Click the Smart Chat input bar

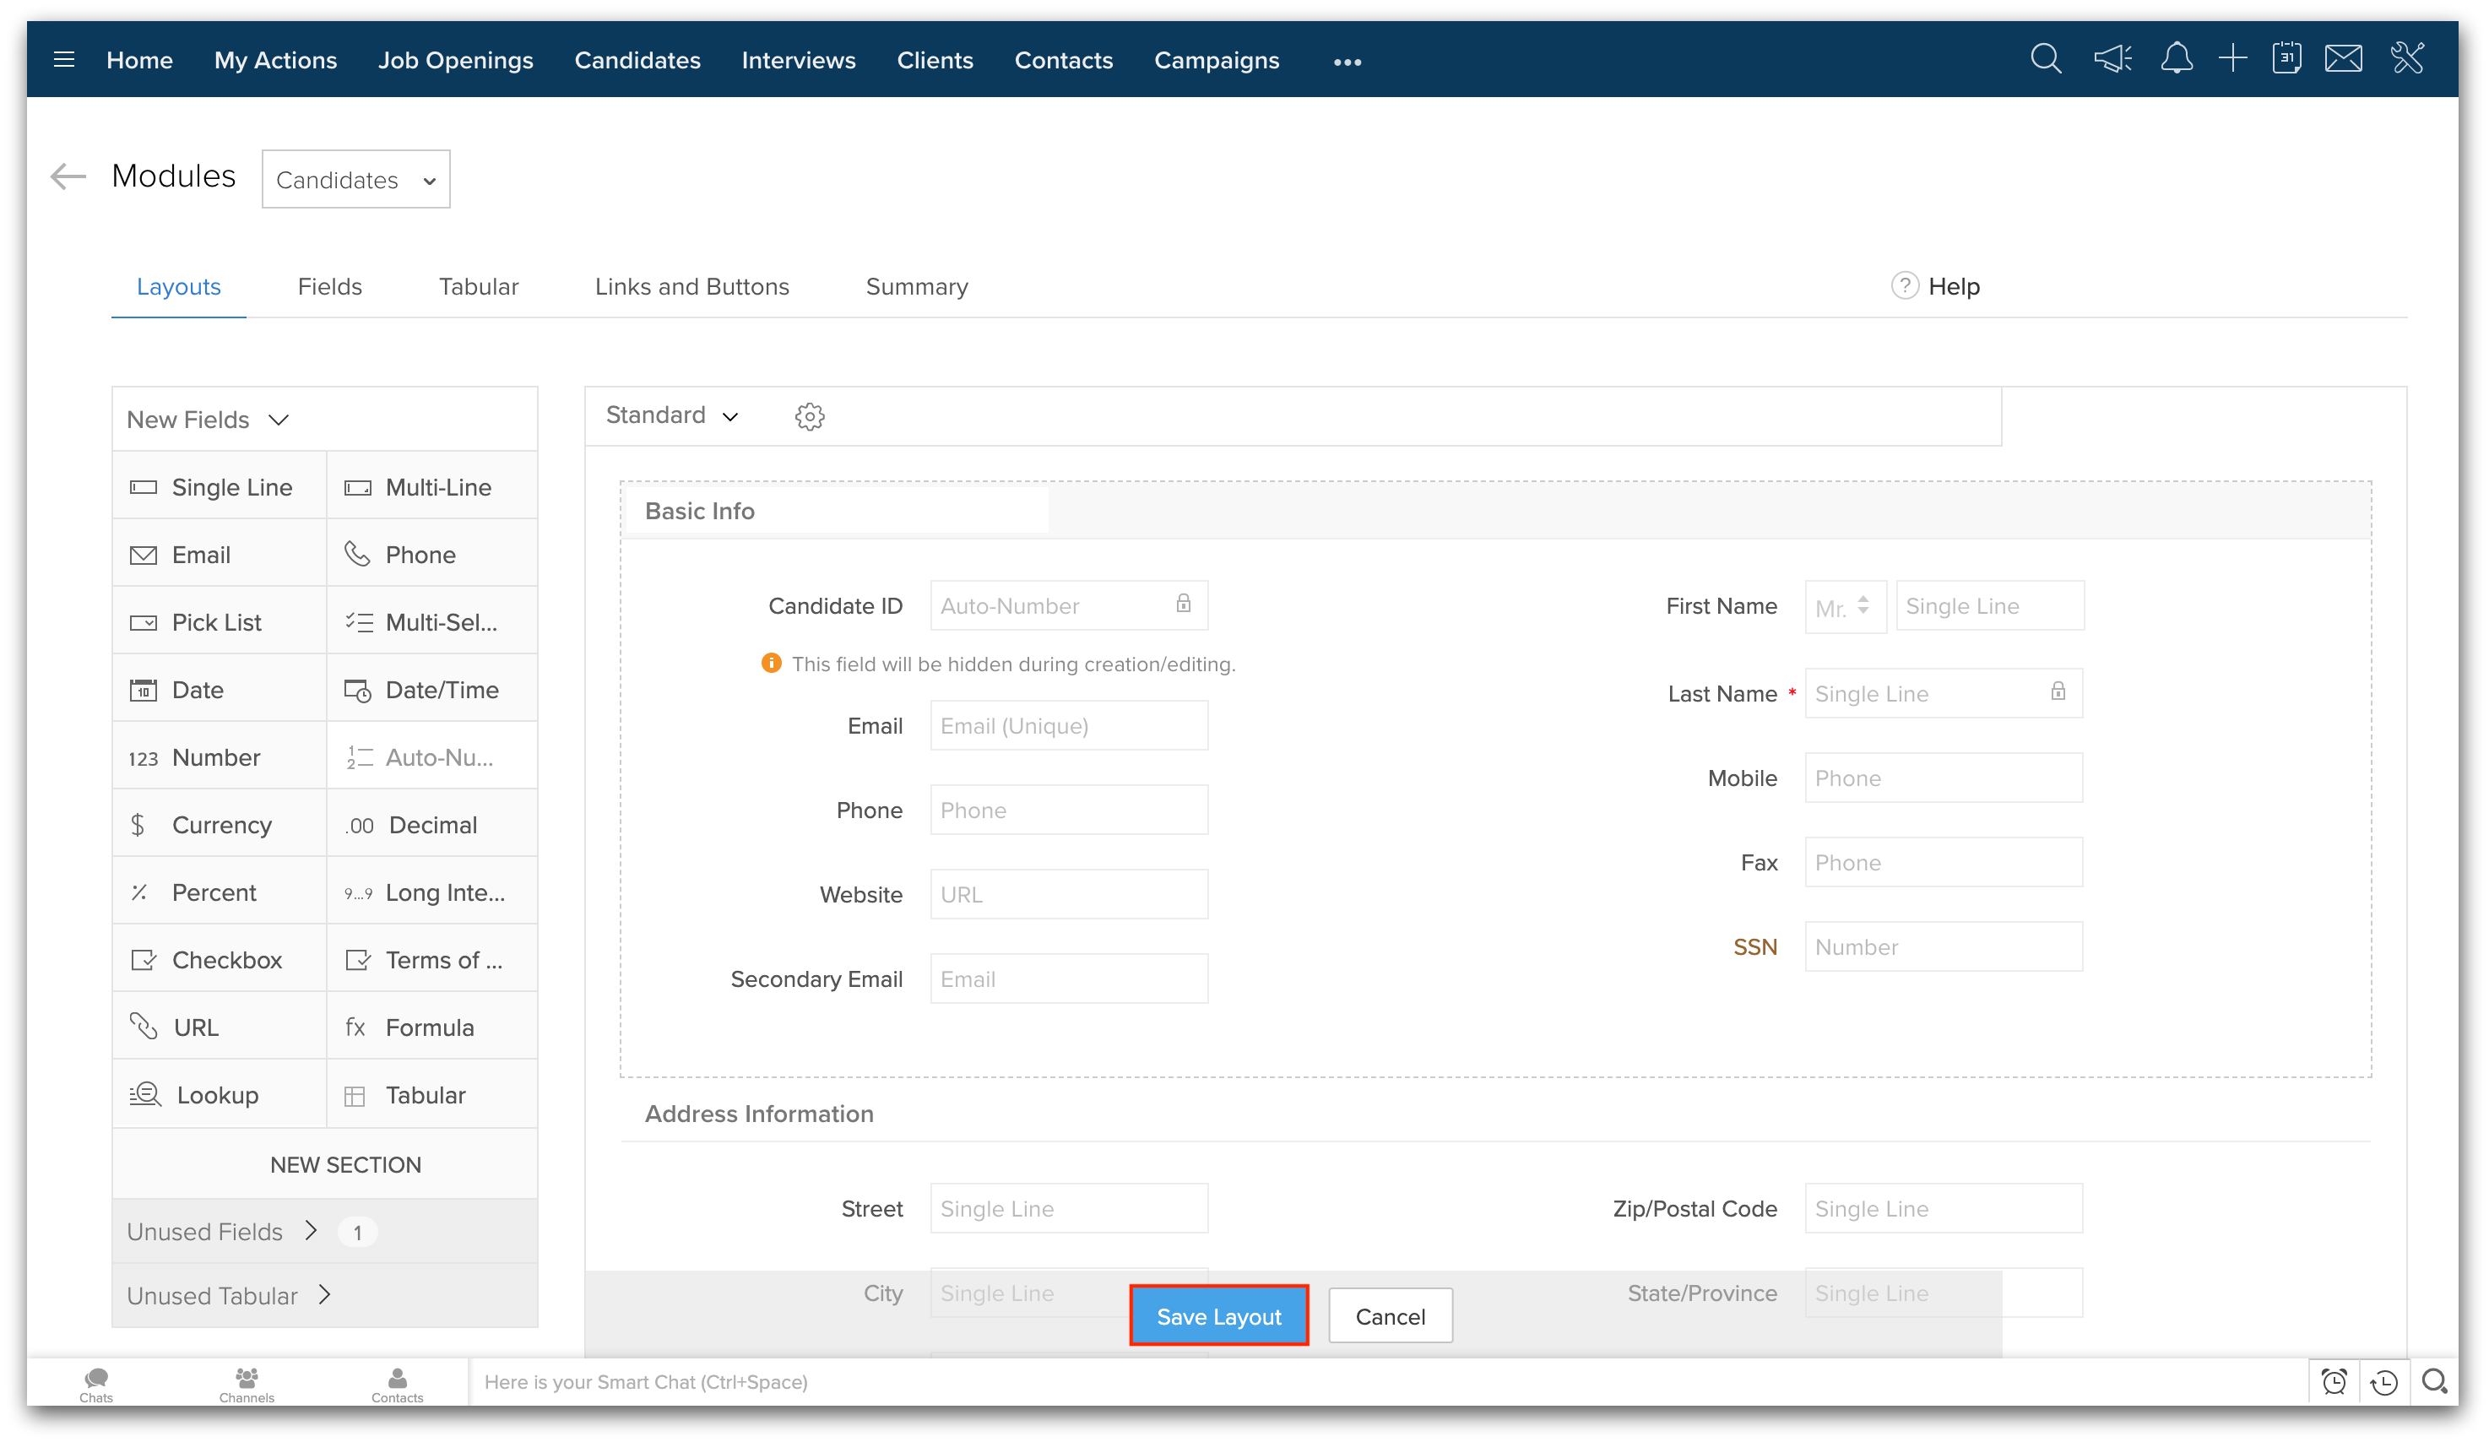[x=1383, y=1382]
